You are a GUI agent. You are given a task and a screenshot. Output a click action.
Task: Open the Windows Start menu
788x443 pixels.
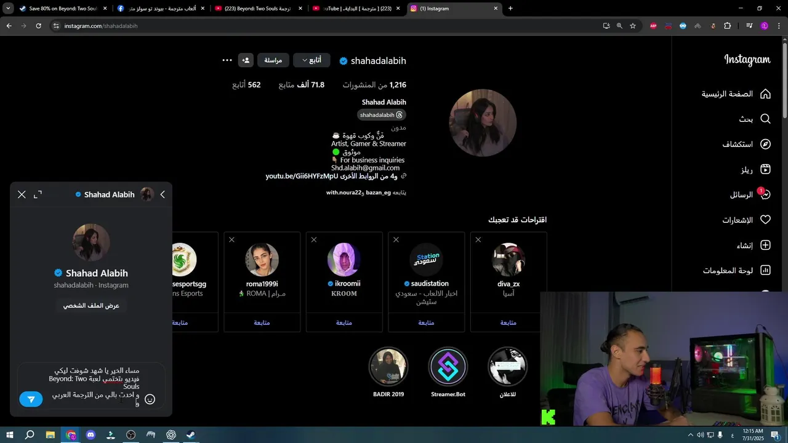(x=9, y=435)
